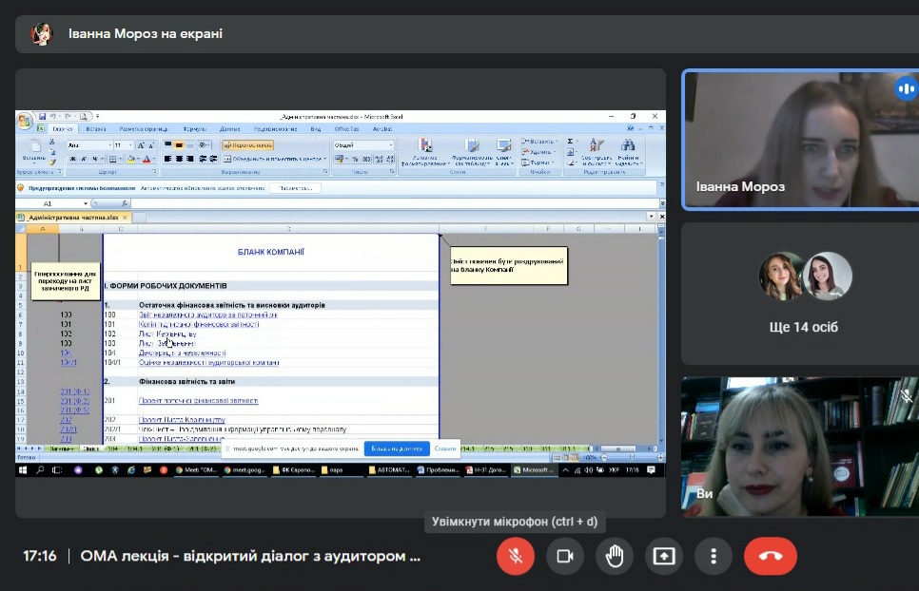This screenshot has height=591, width=919.
Task: Toggle Перенос текста wrap text
Action: (247, 145)
